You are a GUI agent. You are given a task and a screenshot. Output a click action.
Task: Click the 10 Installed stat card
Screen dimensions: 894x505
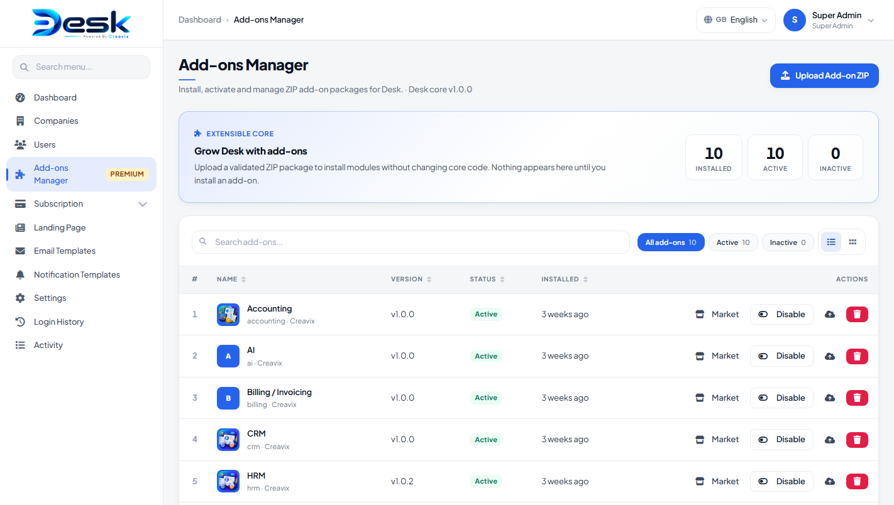(714, 158)
